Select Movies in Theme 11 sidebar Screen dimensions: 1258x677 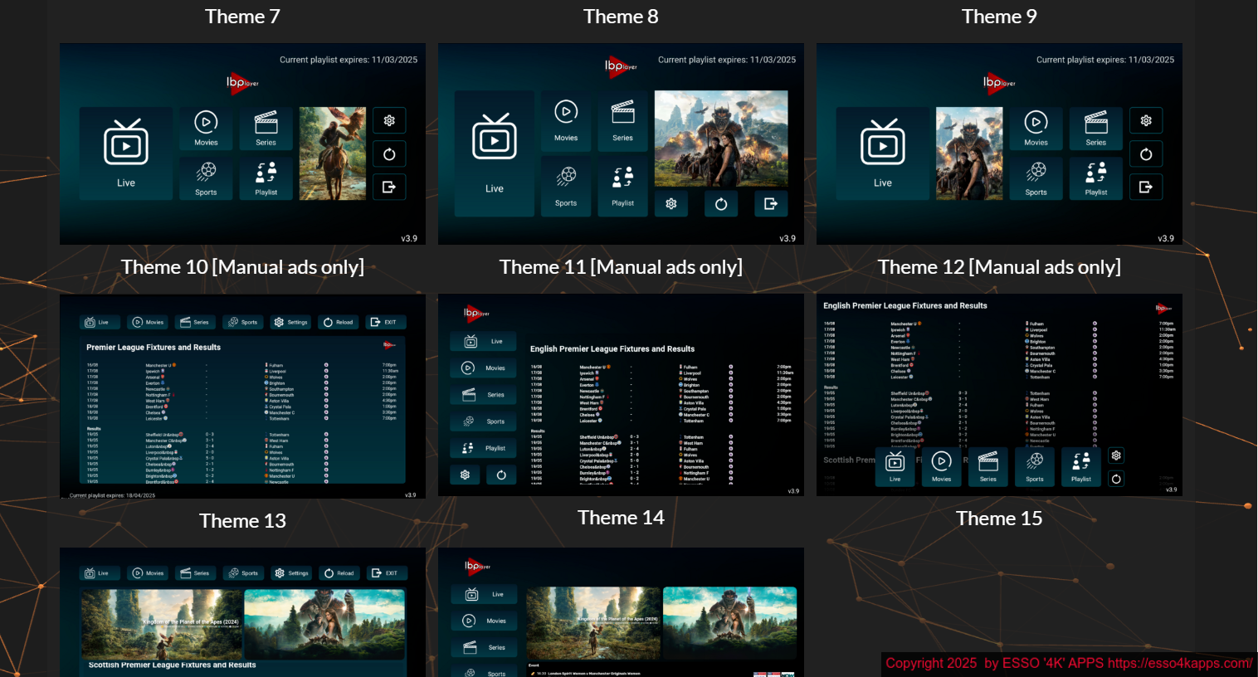point(484,368)
